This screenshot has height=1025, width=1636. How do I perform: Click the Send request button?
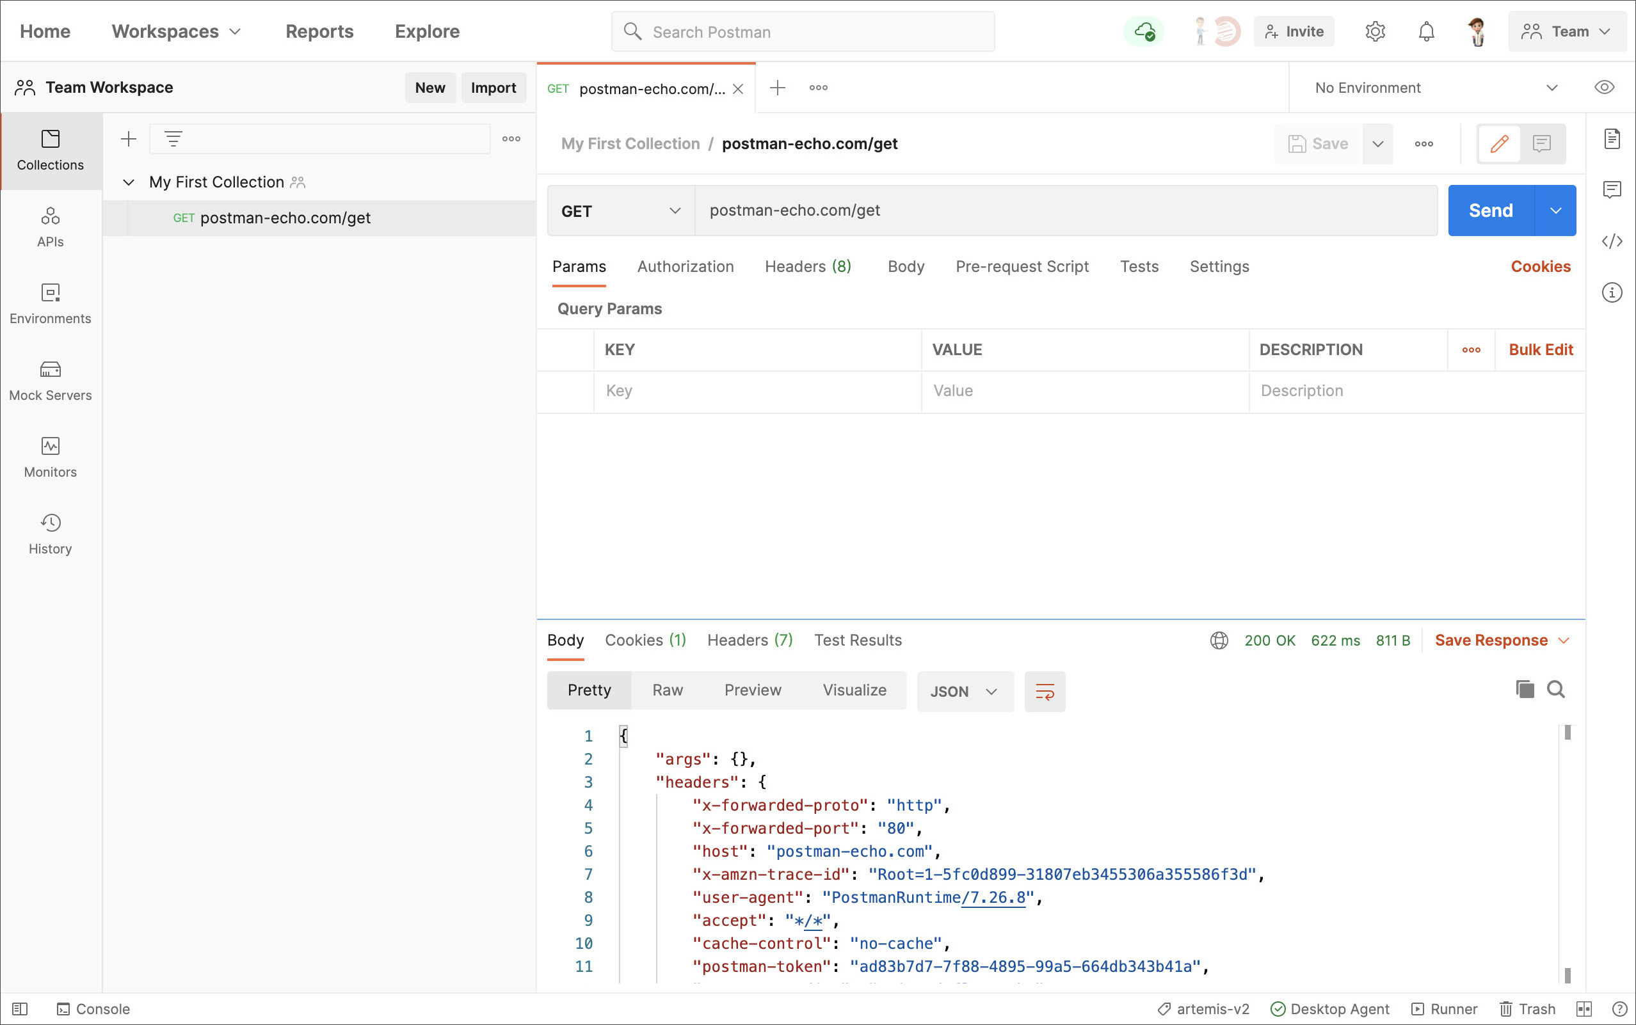tap(1489, 211)
